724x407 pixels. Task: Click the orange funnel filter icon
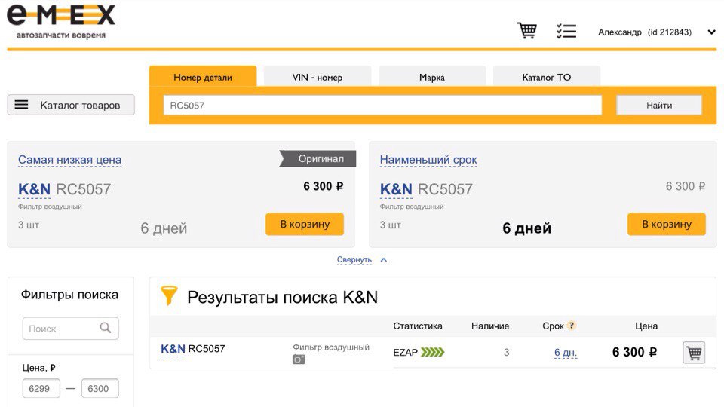point(169,296)
